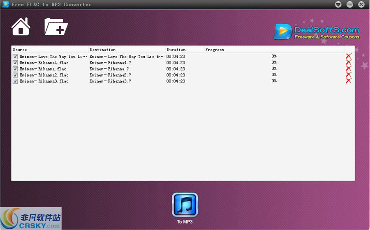370x230 pixels.
Task: Click destination Eminem-Rihanna2.?
Action: pyautogui.click(x=110, y=75)
